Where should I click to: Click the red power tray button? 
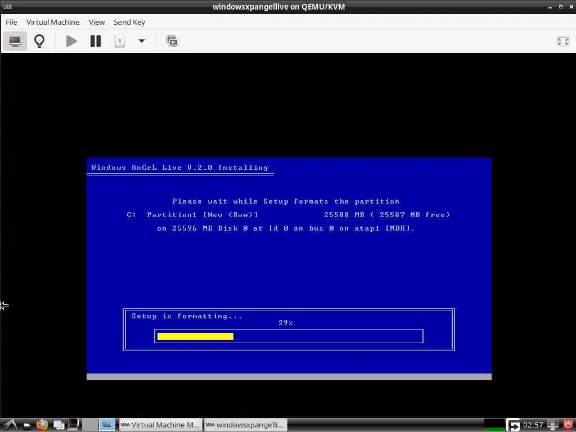568,425
